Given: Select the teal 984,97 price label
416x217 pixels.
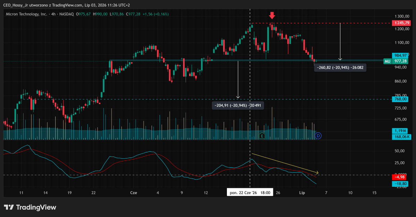Looking at the screenshot, I should pos(400,56).
